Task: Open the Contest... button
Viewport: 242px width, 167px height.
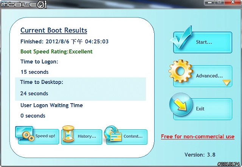Action: tap(127, 137)
